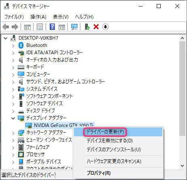Image resolution: width=187 pixels, height=180 pixels.
Task: Collapse the ディスプレイ アダプター category
Action: (x=13, y=119)
